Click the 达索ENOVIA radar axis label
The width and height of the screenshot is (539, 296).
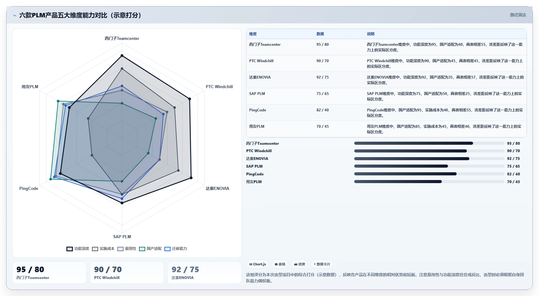217,188
